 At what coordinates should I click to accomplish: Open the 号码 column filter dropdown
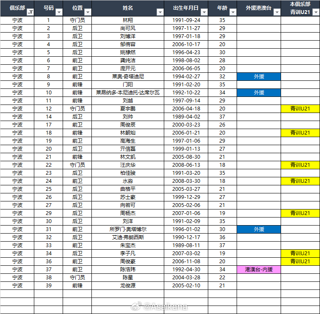pyautogui.click(x=59, y=12)
